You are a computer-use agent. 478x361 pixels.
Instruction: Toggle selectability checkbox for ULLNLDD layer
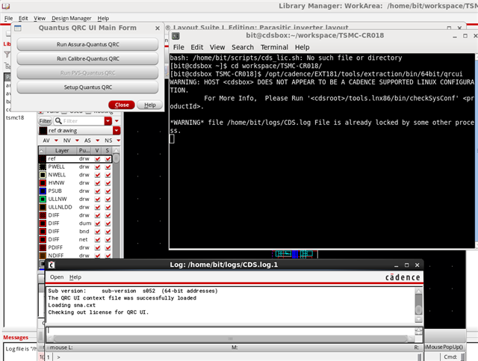coord(108,207)
